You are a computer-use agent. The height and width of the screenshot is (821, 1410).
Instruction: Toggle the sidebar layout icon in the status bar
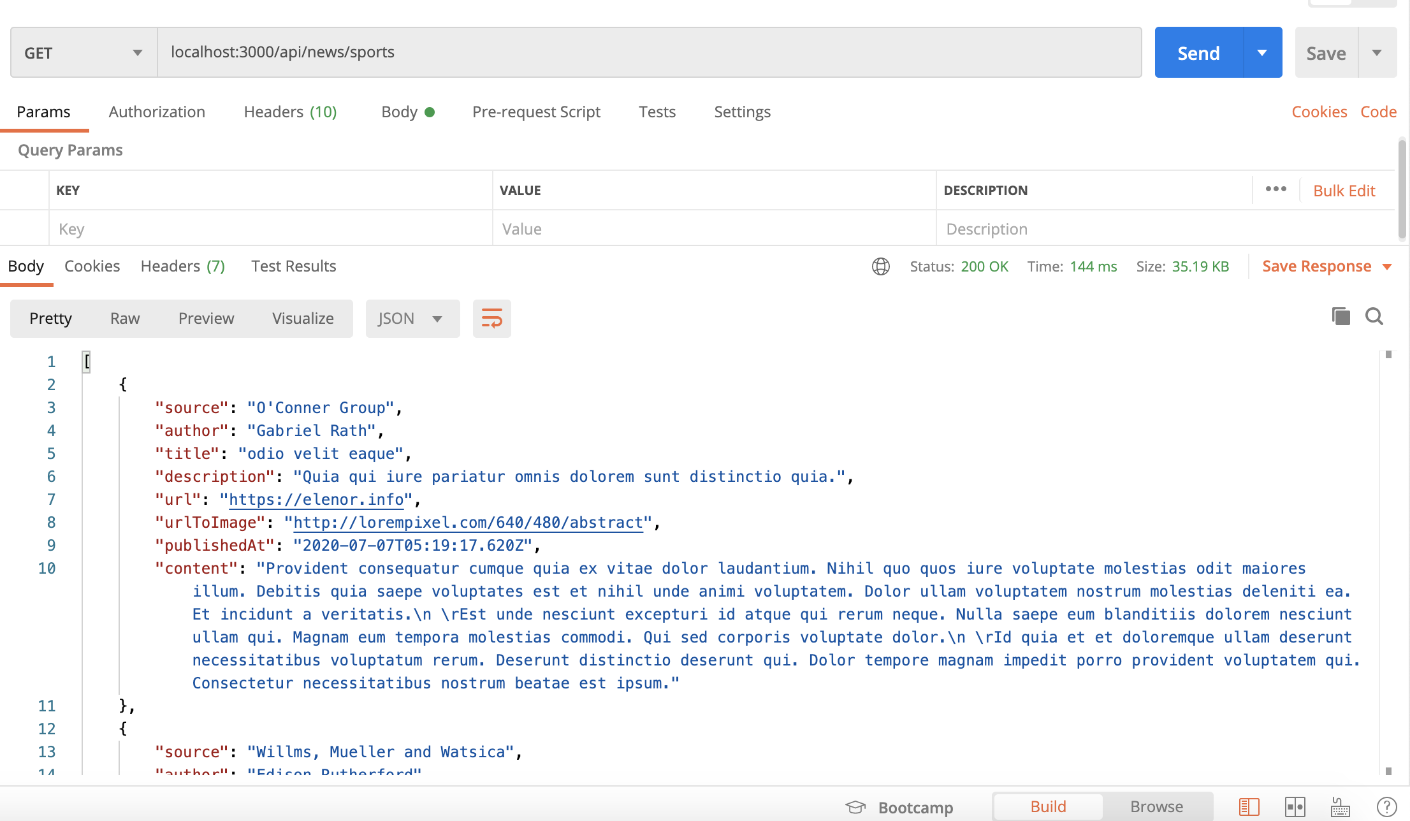point(1249,807)
